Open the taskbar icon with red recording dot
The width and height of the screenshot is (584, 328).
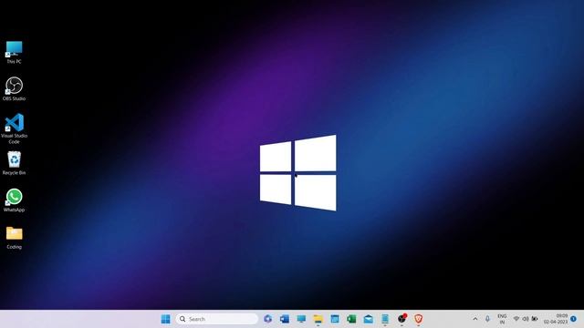pyautogui.click(x=401, y=319)
